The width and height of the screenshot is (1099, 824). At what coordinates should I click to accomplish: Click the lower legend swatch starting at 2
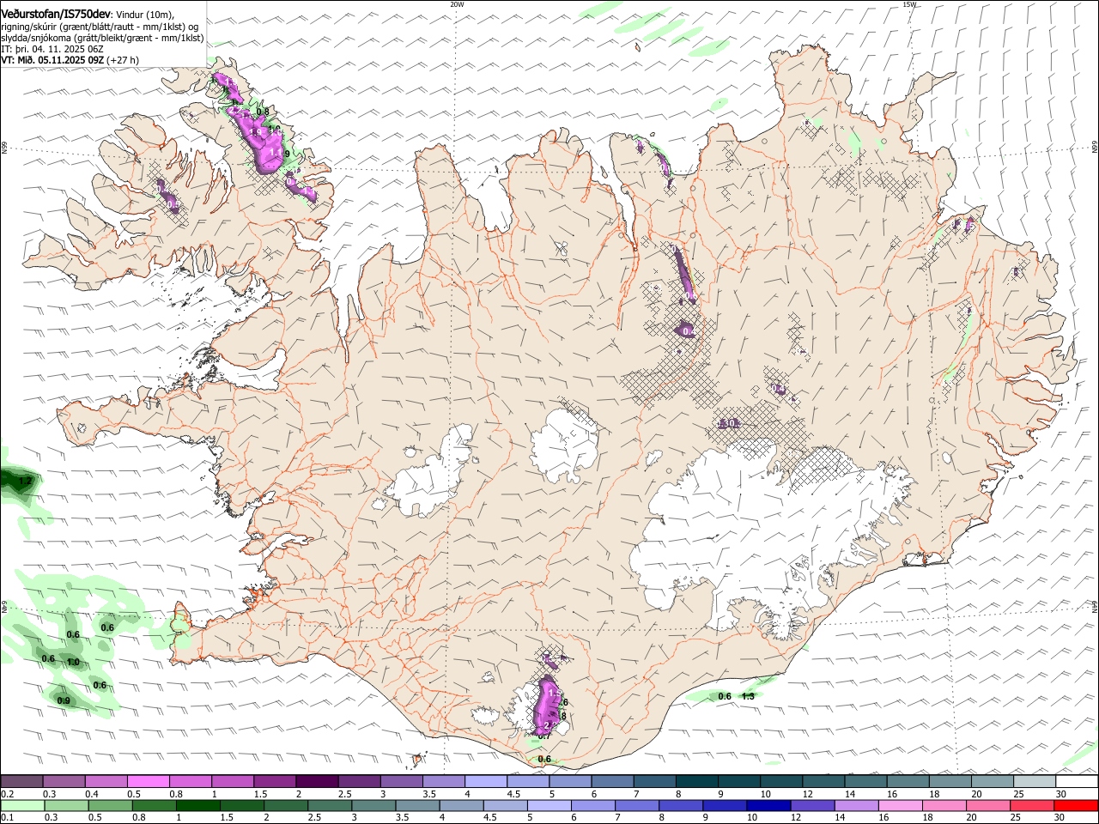[285, 805]
